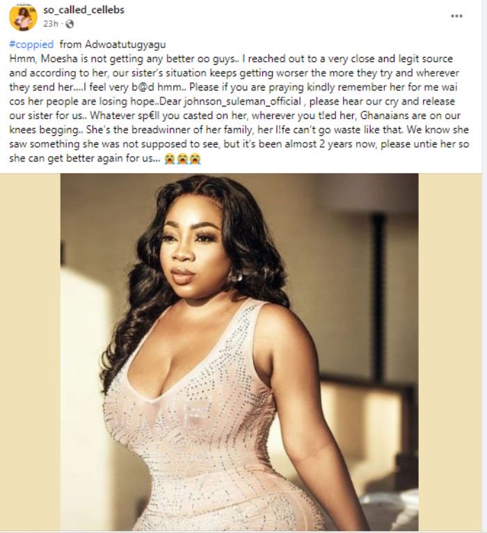Screen dimensions: 487x533
Task: Click the 'Ghanaians are on our' phrase
Action: (410, 116)
